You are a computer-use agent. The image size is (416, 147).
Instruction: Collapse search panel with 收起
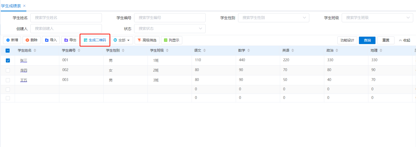pos(405,40)
